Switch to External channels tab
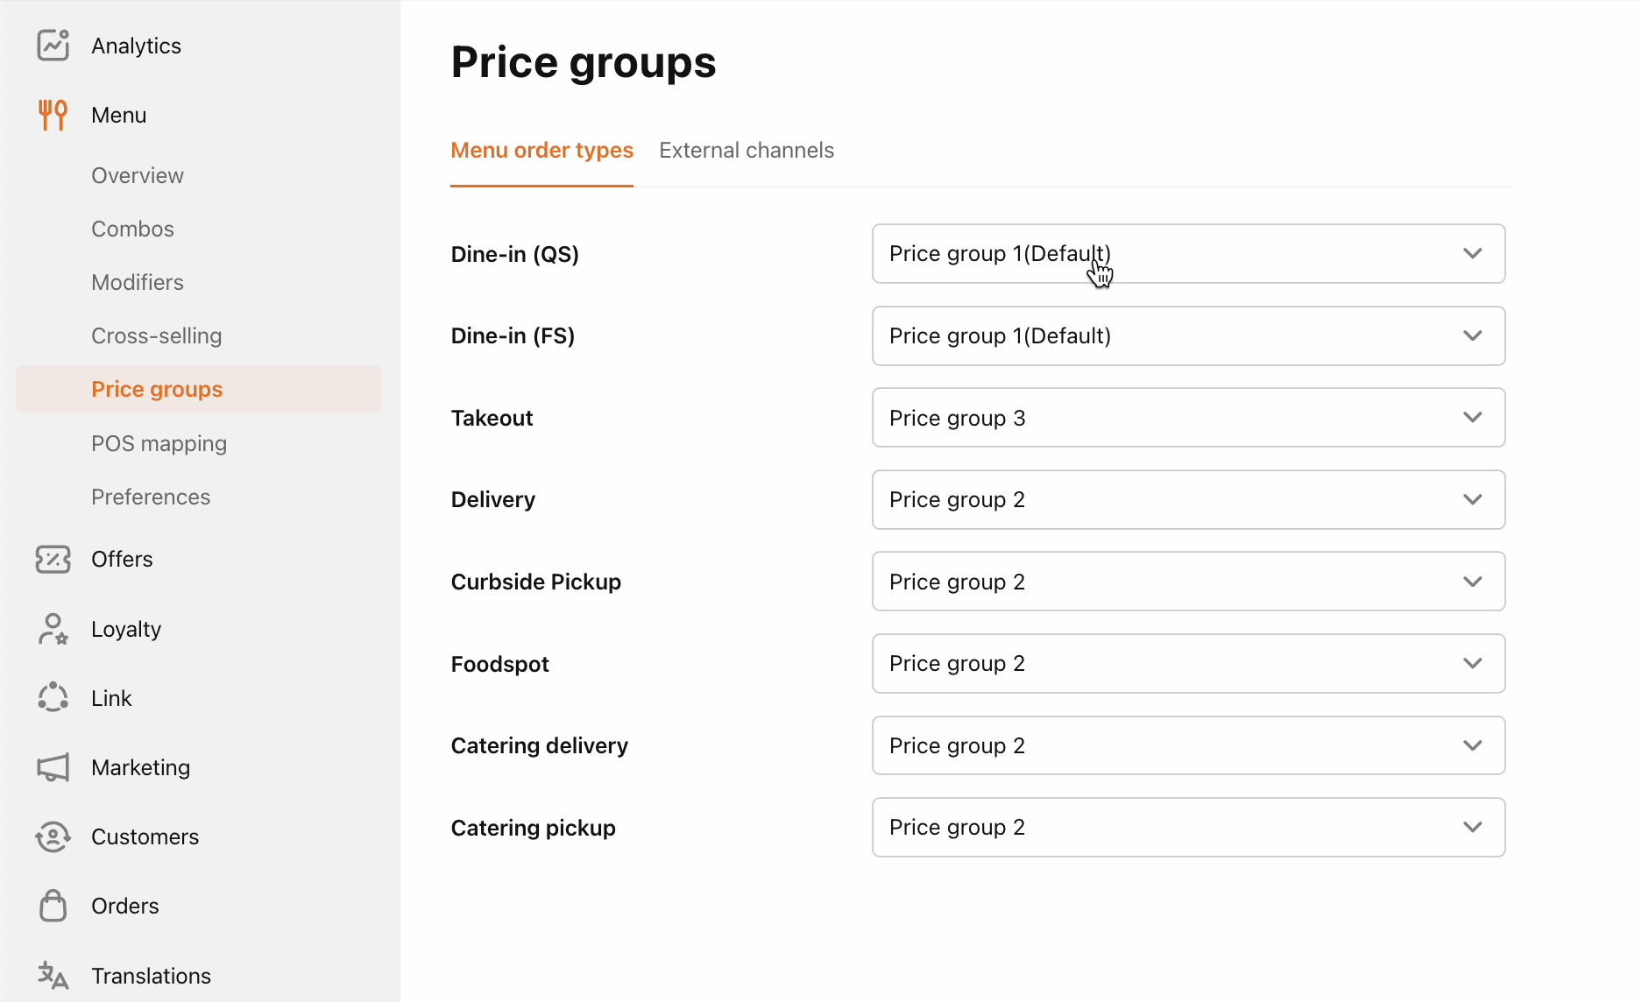Screen dimensions: 1642x1002 pyautogui.click(x=747, y=151)
